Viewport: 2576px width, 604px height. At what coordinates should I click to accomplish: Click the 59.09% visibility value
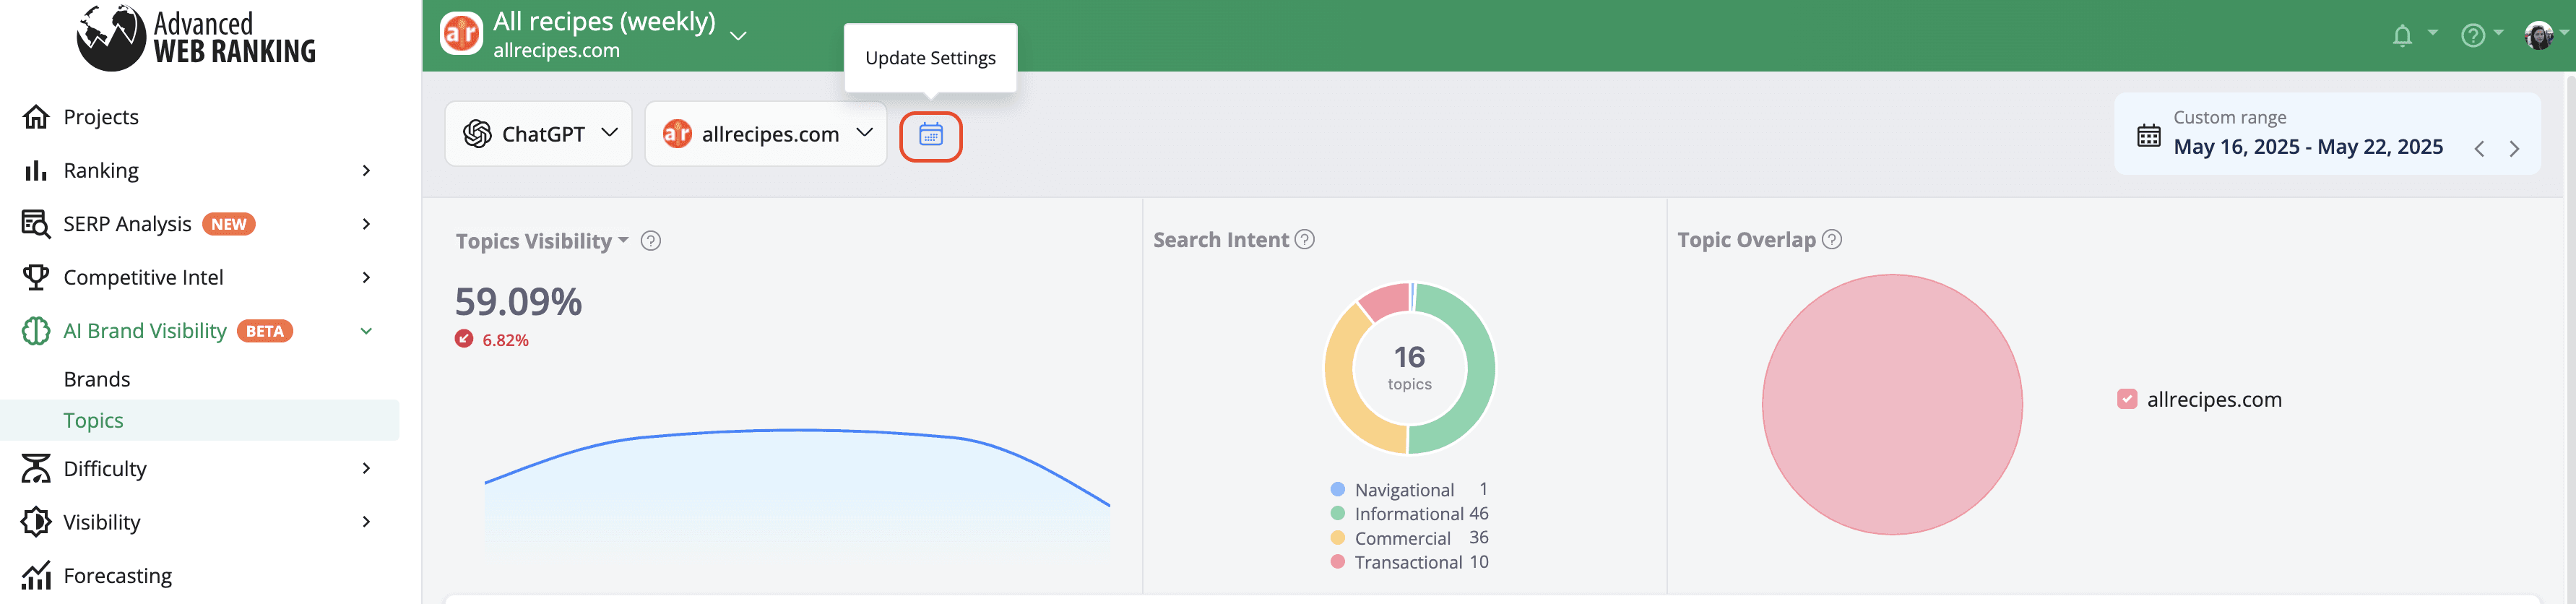518,302
